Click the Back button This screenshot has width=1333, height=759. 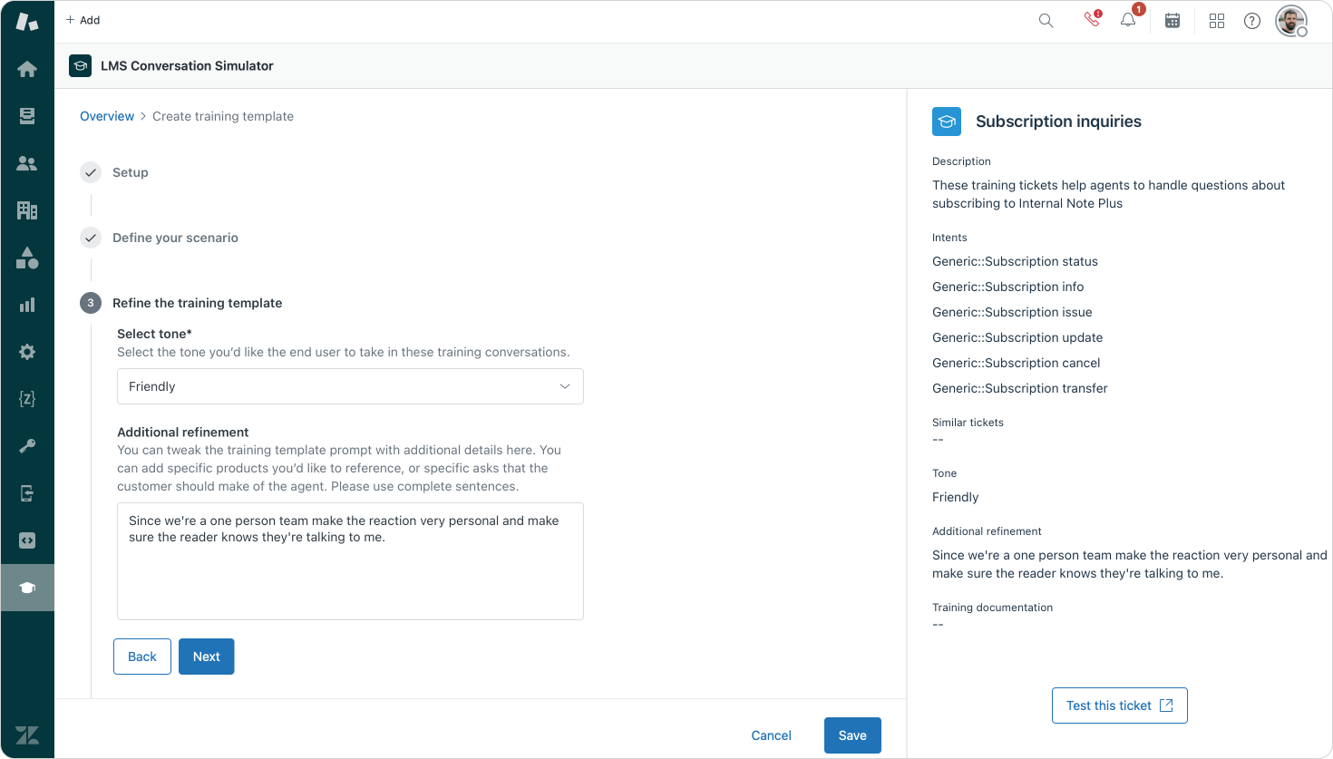point(142,657)
